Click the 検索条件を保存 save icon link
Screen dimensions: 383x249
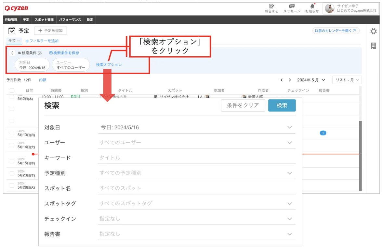pos(64,53)
